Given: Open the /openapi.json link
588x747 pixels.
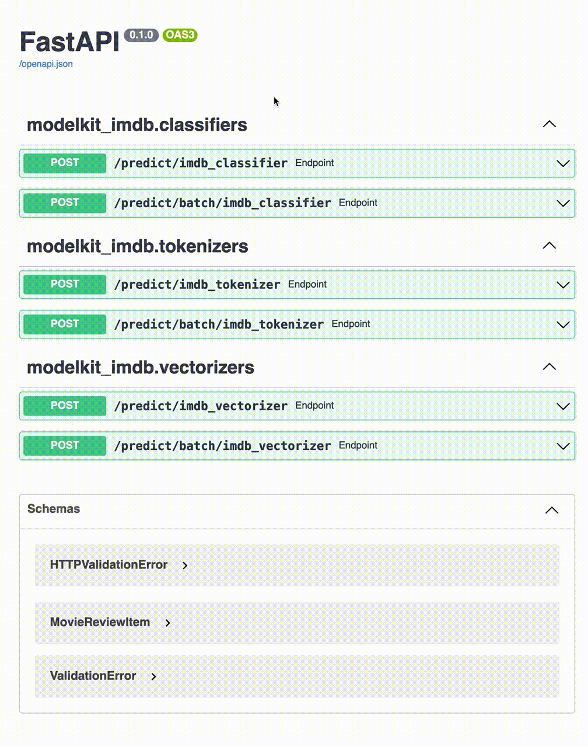Looking at the screenshot, I should tap(46, 64).
